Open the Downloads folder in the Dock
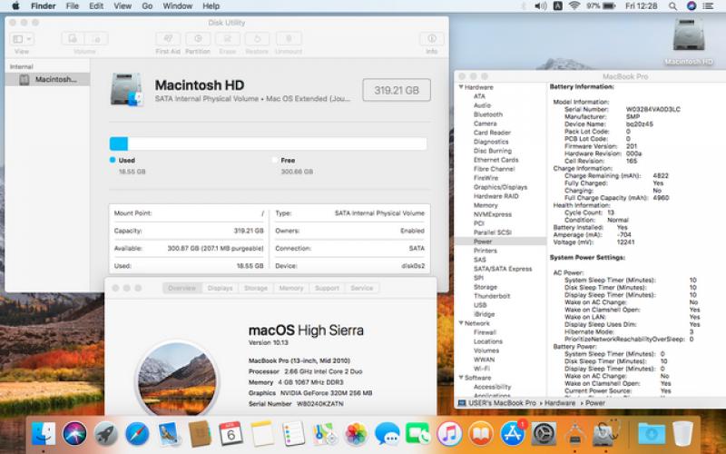726x454 pixels. pos(652,435)
